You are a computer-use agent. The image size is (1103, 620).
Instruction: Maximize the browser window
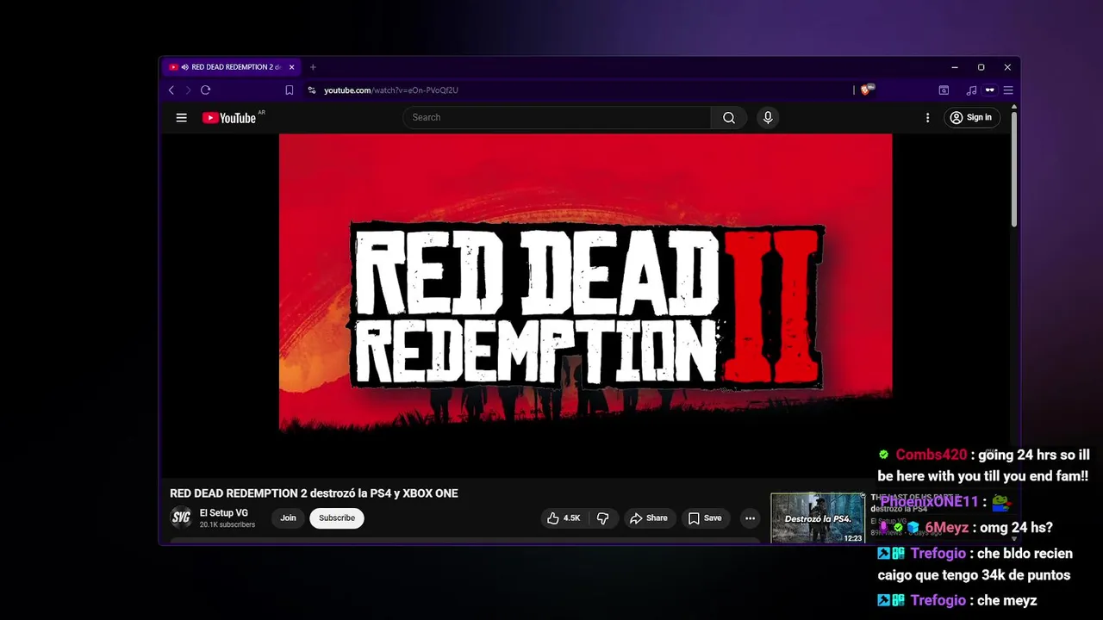(981, 67)
